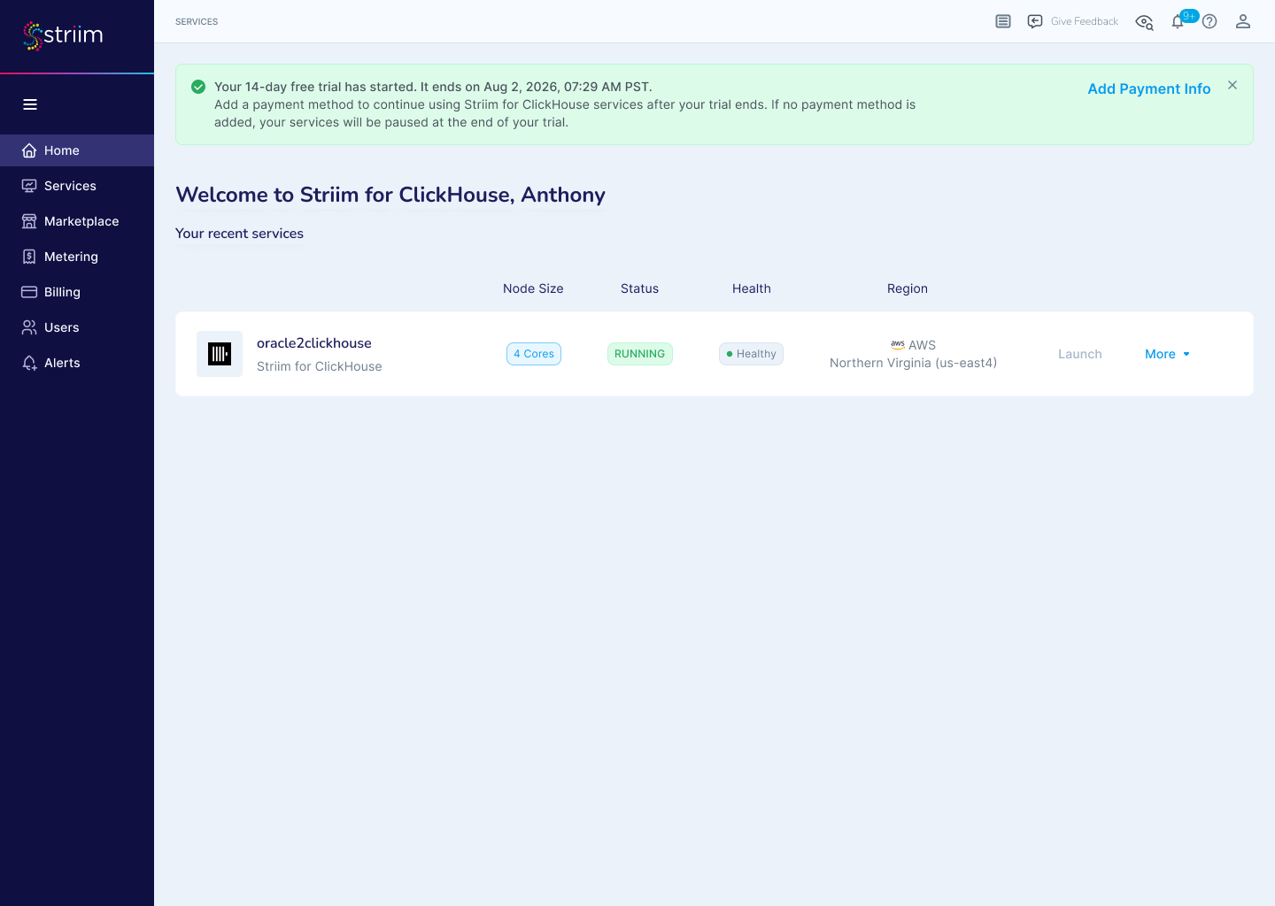1275x906 pixels.
Task: Click the Striim logo
Action: pos(63,35)
